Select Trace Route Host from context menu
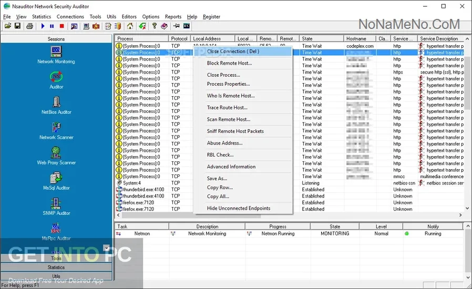Viewport: 472px width, 289px height. pos(227,108)
